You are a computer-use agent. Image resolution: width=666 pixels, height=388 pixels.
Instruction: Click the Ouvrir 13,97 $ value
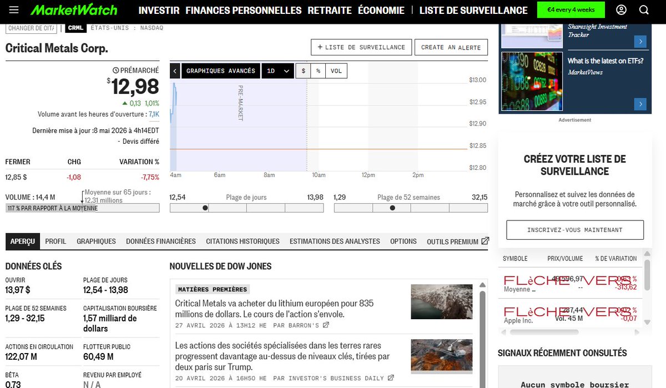pyautogui.click(x=18, y=290)
